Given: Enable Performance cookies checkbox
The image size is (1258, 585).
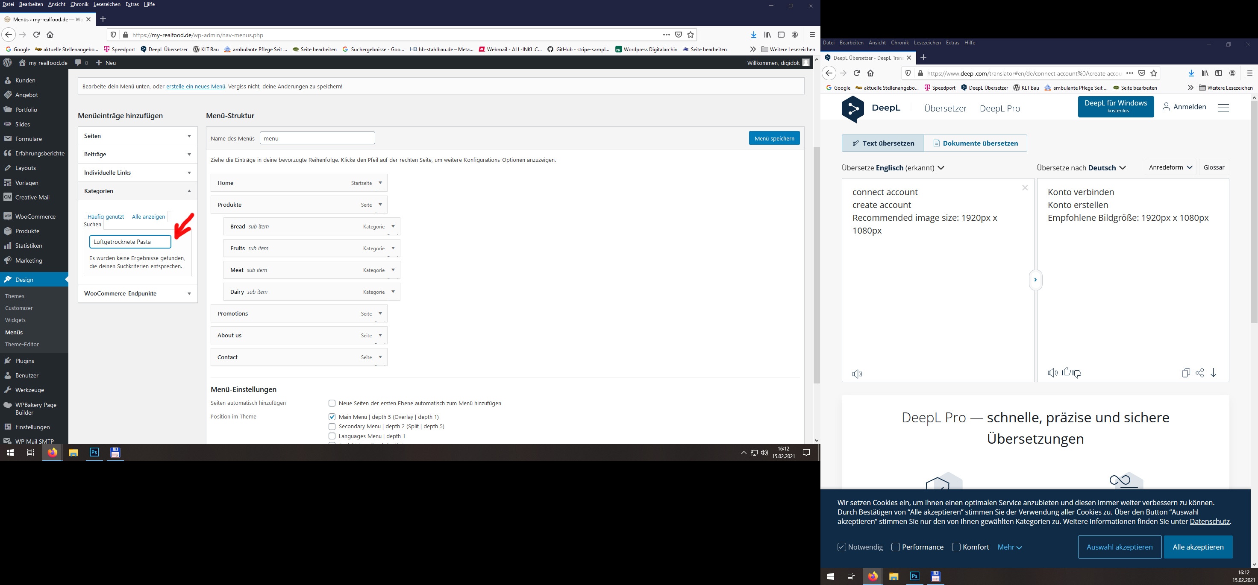Looking at the screenshot, I should pyautogui.click(x=896, y=547).
